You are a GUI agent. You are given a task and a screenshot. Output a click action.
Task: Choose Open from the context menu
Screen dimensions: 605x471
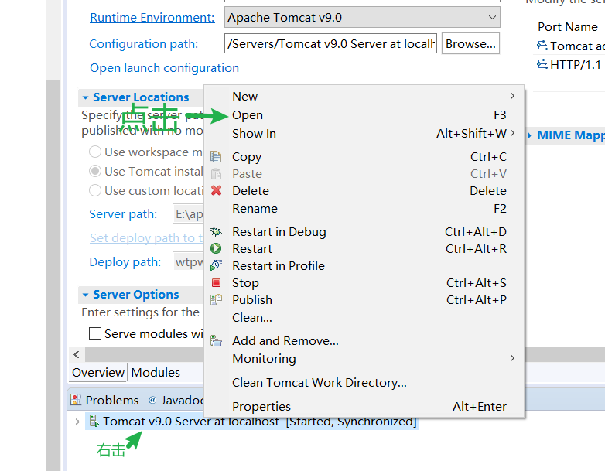tap(248, 115)
